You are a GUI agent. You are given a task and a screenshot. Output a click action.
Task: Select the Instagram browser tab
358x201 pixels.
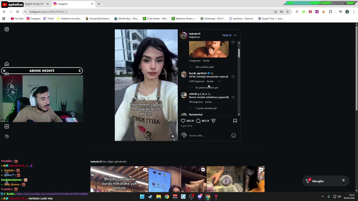click(x=73, y=4)
